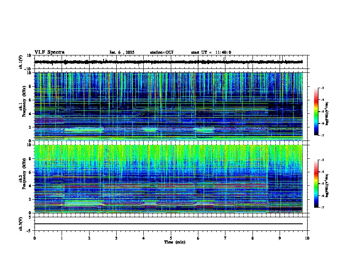This screenshot has width=346, height=267.
Task: Select the date text "Jan. 6 , 2025"
Action: [122, 52]
